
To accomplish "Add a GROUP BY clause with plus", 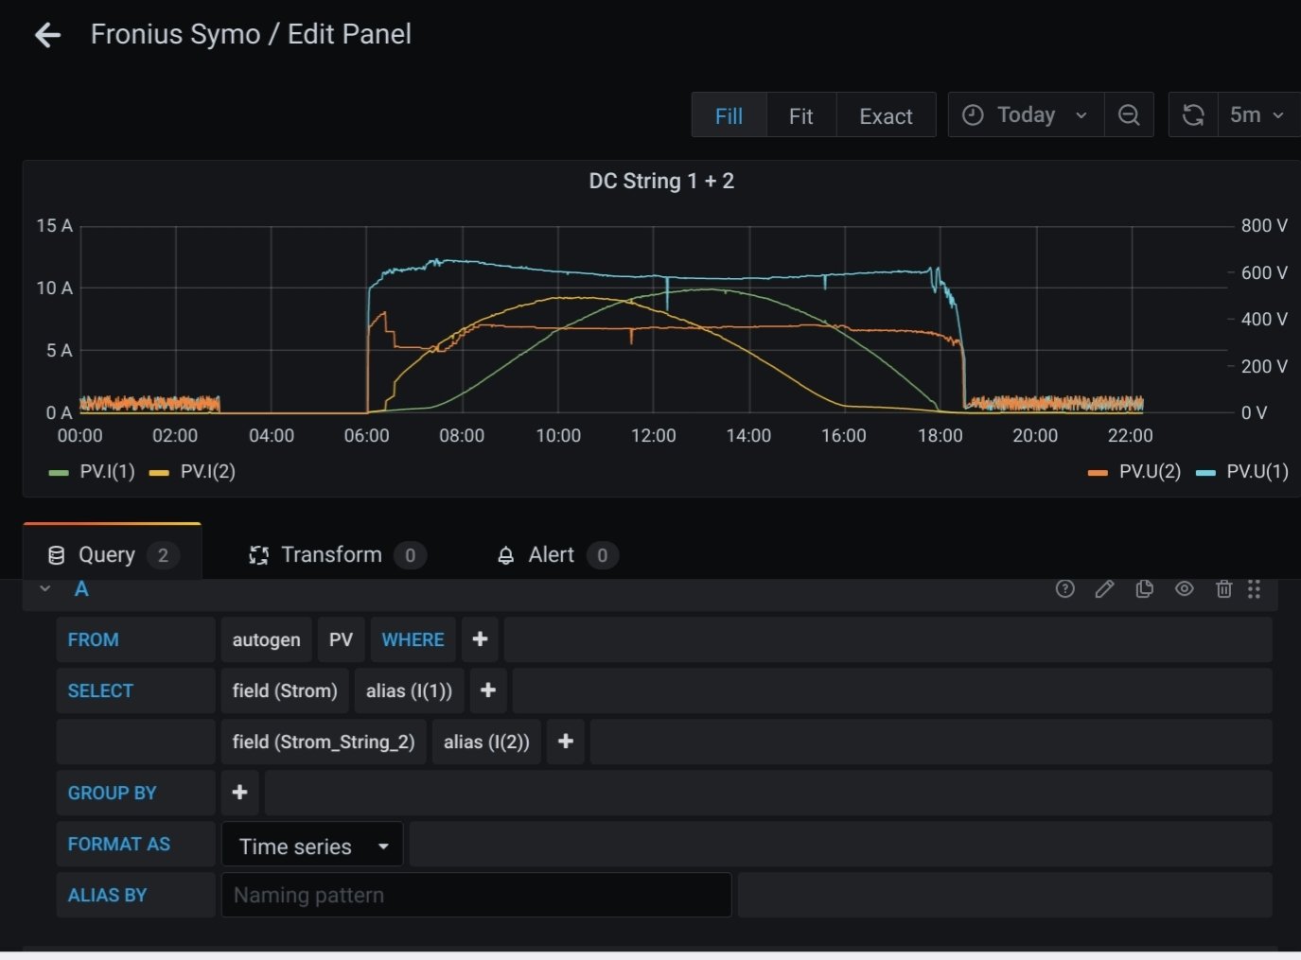I will (x=239, y=793).
